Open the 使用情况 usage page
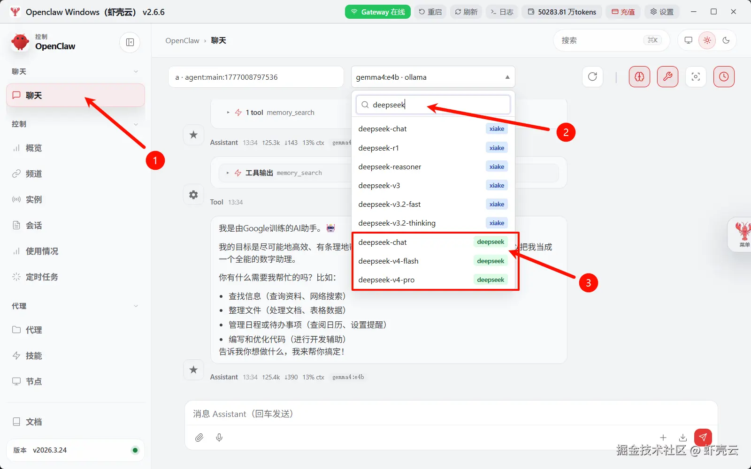The width and height of the screenshot is (751, 469). point(76,251)
